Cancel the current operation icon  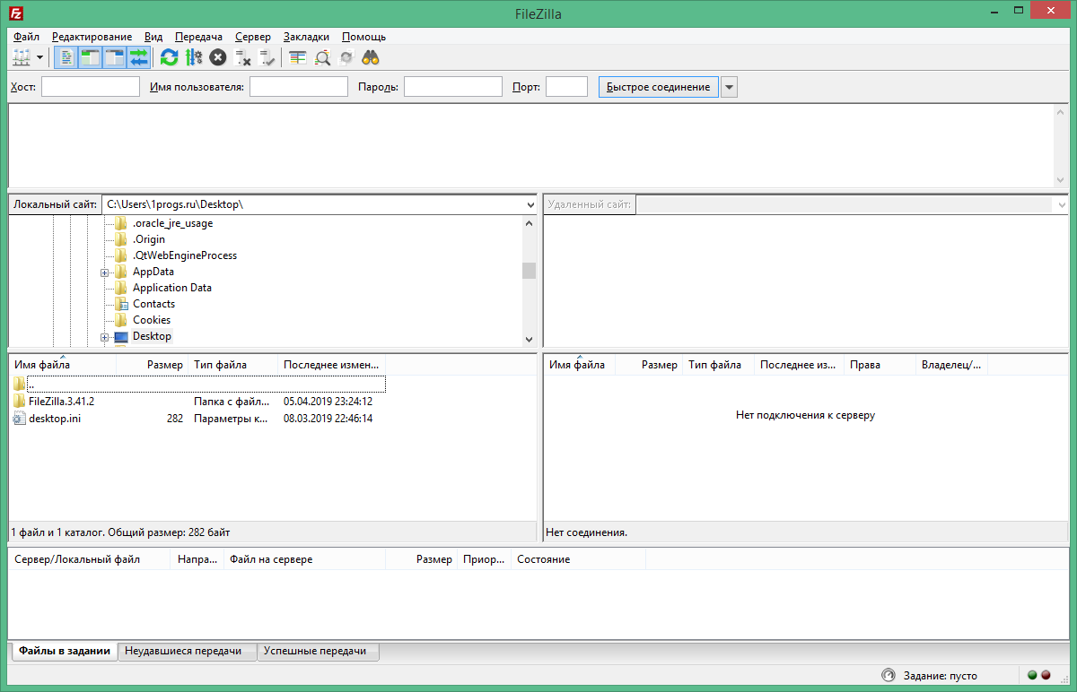[217, 58]
